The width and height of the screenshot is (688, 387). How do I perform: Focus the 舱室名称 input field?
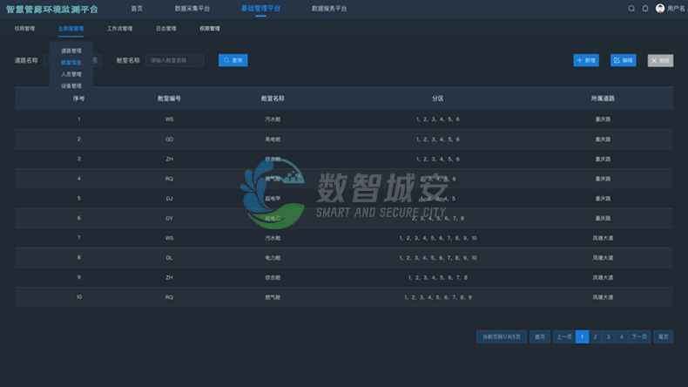[x=175, y=60]
